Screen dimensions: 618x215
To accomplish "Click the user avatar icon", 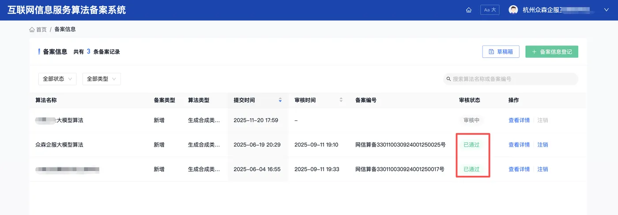I will tap(513, 10).
